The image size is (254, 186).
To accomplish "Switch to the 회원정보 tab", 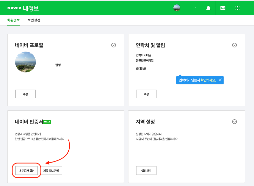I will (14, 20).
